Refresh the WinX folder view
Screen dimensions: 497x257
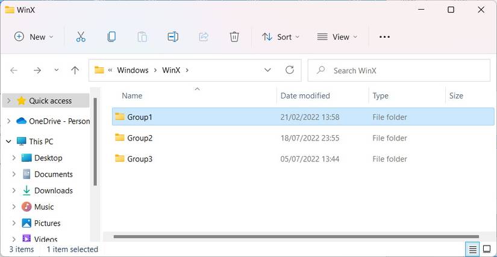coord(290,70)
